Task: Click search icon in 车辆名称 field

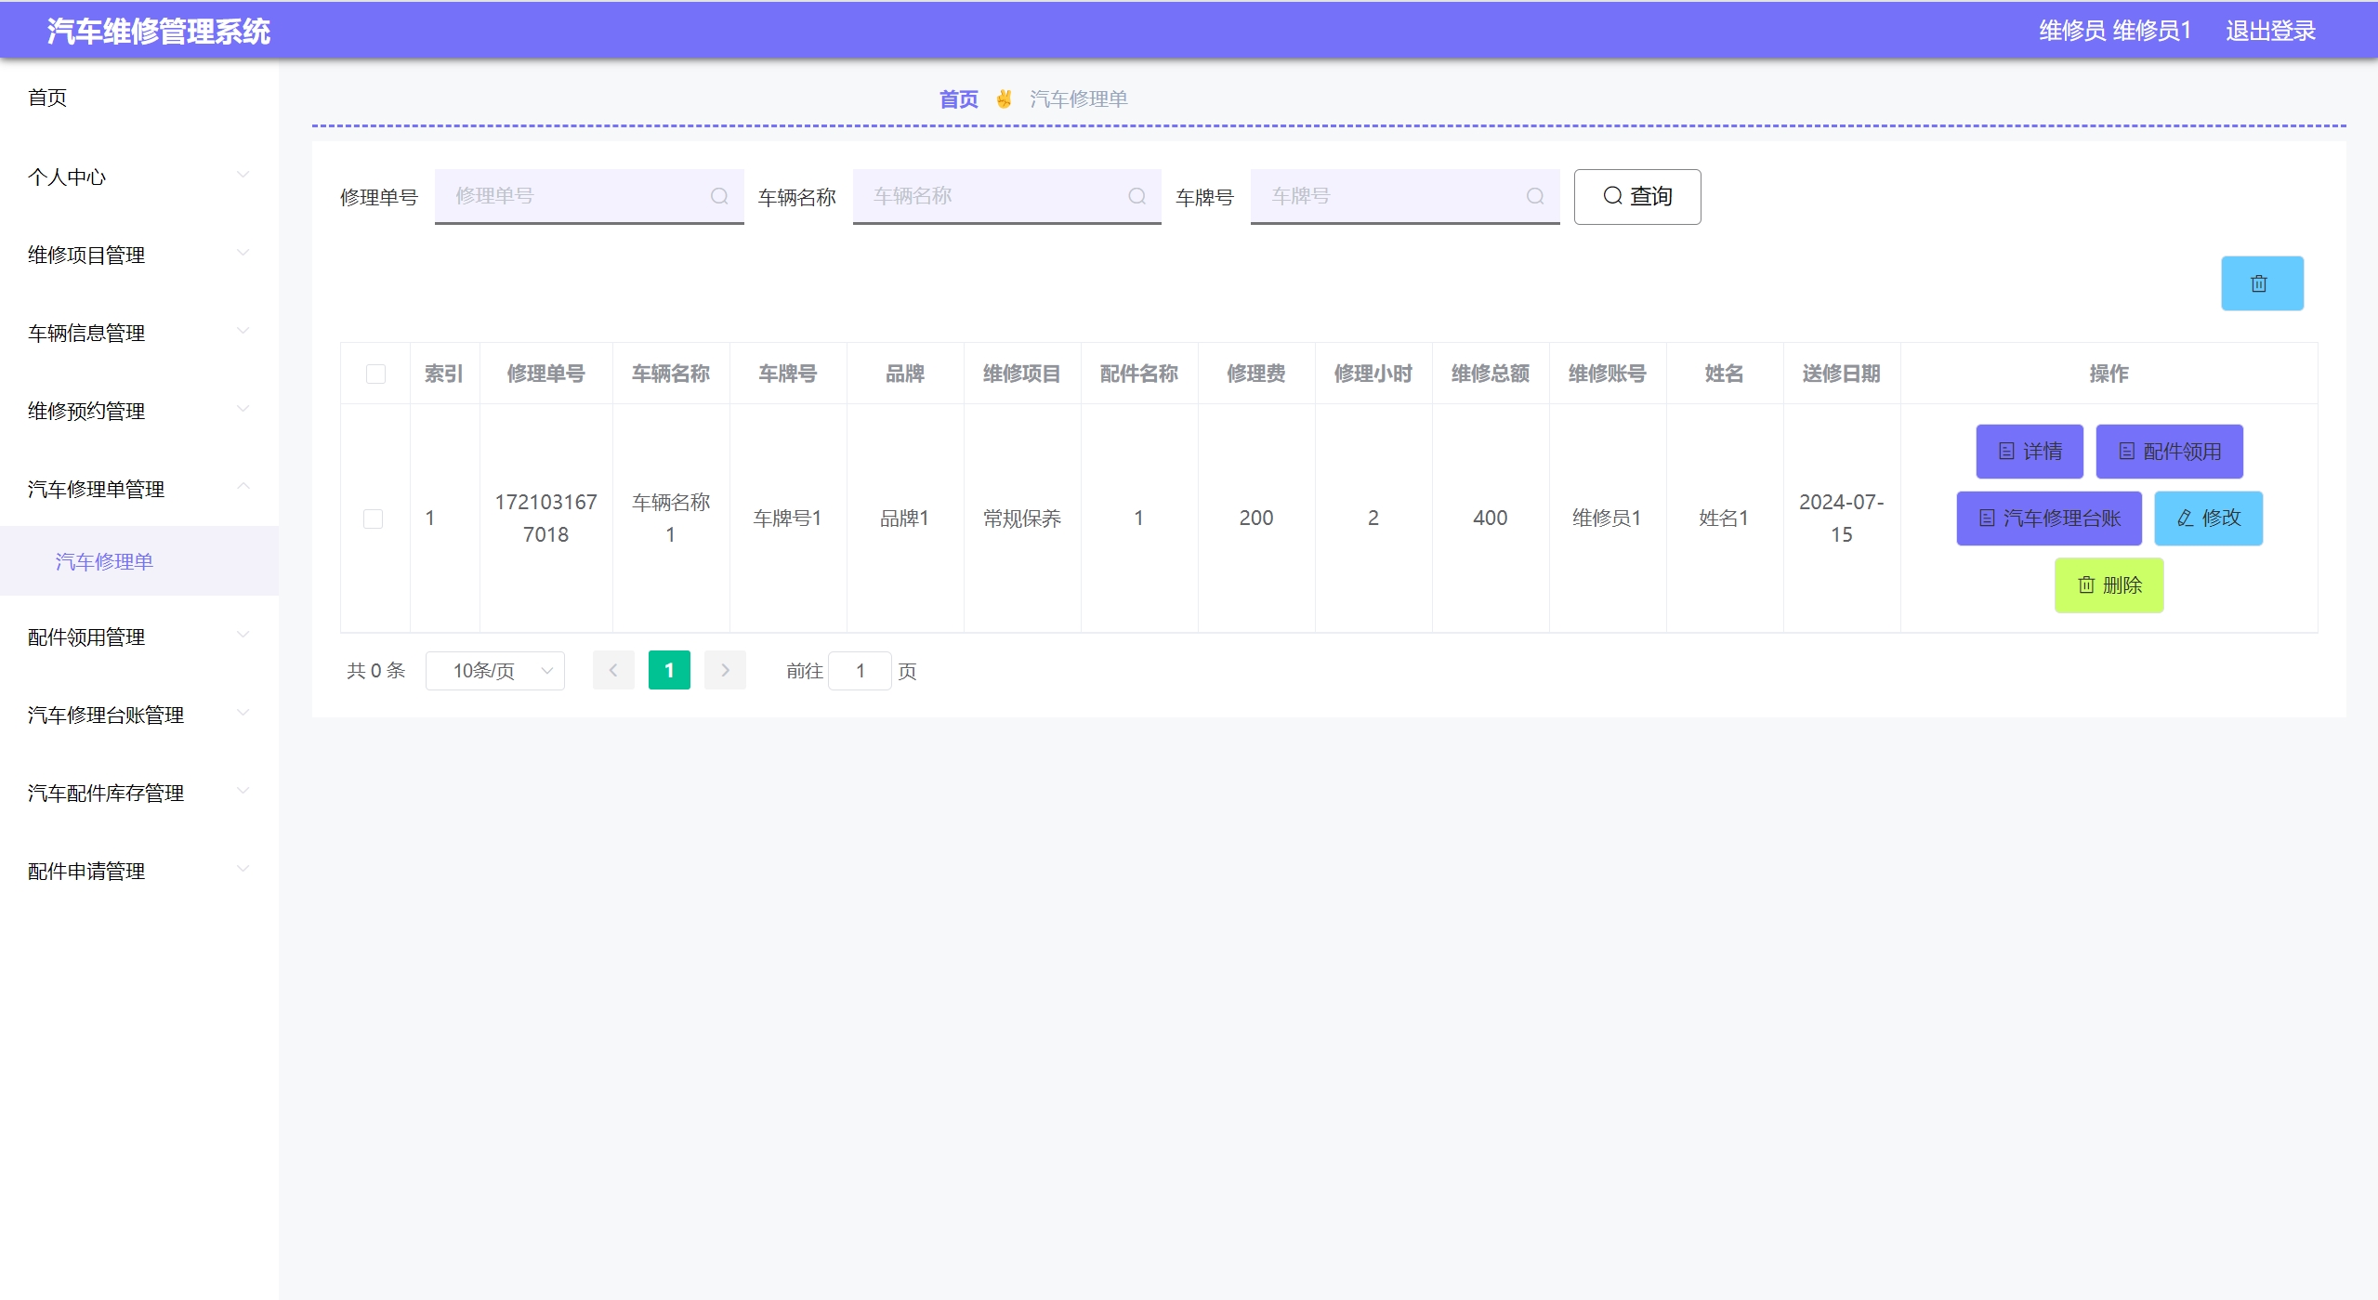Action: tap(1136, 196)
